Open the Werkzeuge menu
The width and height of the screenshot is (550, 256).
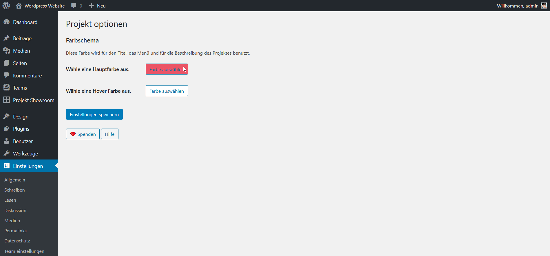click(x=29, y=153)
